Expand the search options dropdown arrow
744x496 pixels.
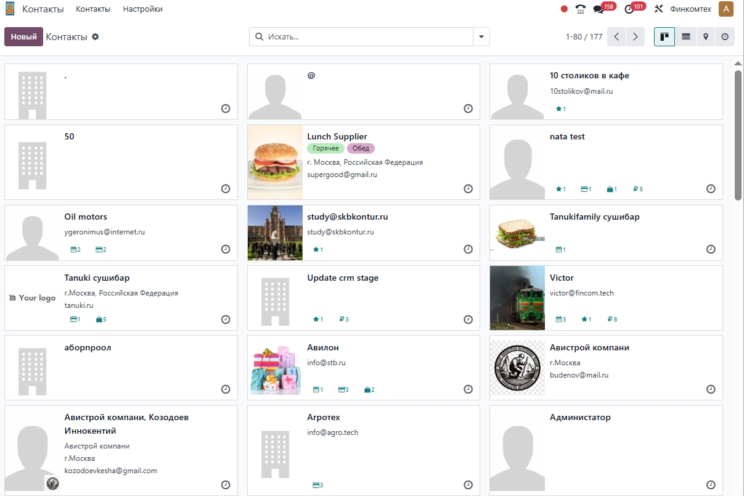481,37
